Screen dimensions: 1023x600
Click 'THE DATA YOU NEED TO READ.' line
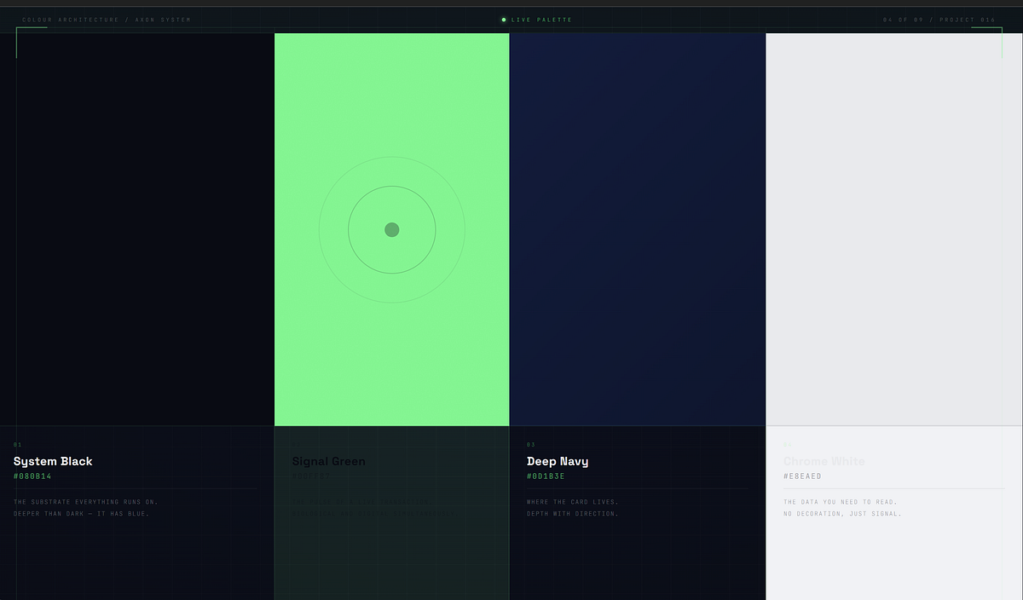pos(841,502)
